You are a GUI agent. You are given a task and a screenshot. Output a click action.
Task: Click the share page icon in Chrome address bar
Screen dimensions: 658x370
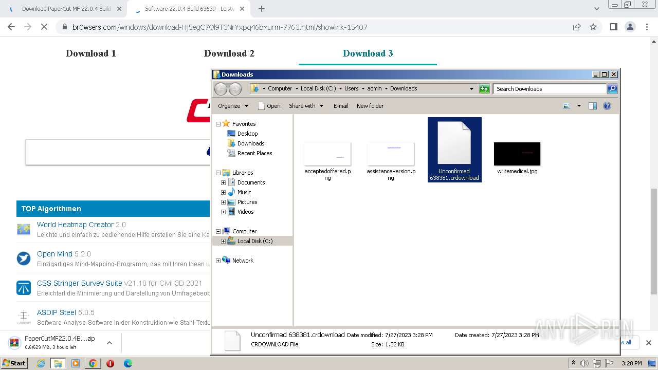point(577,27)
